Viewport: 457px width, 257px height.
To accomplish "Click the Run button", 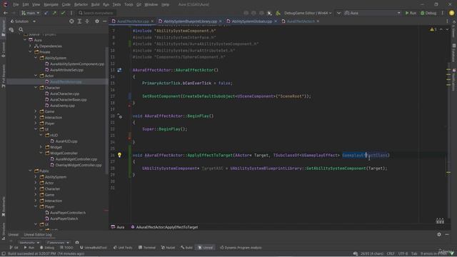I will point(411,13).
